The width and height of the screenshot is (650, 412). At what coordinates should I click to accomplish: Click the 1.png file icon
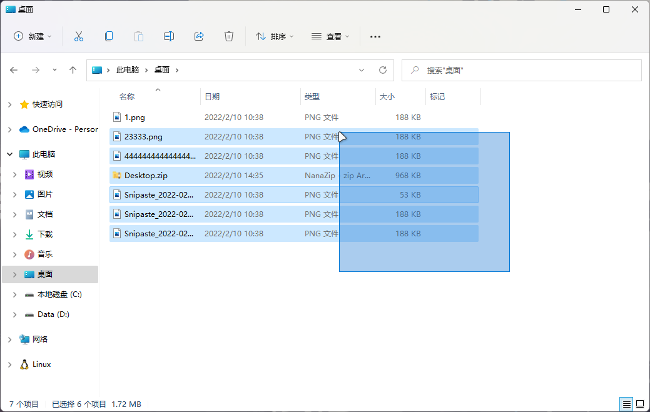pos(117,117)
